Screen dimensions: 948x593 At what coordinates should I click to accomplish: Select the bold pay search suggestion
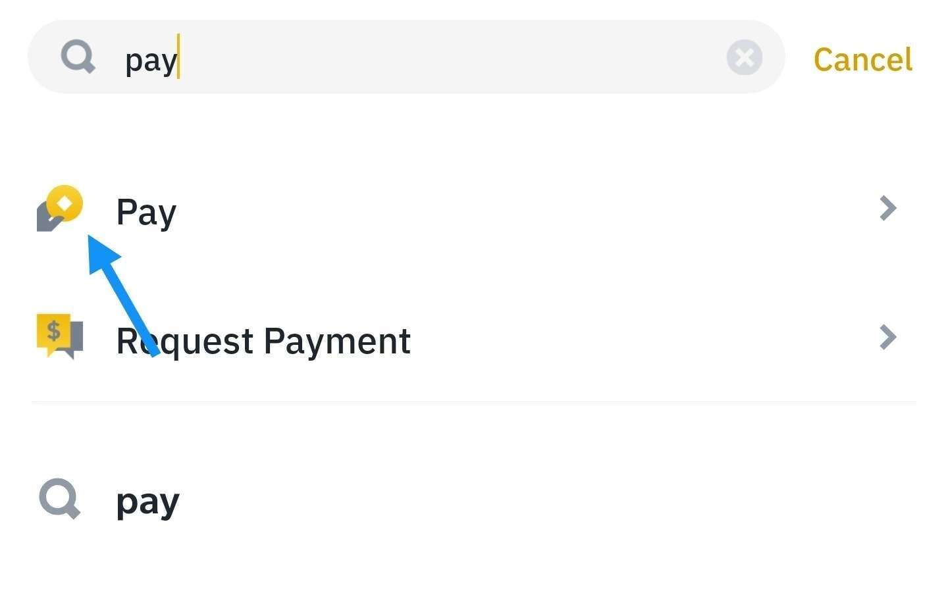tap(147, 502)
